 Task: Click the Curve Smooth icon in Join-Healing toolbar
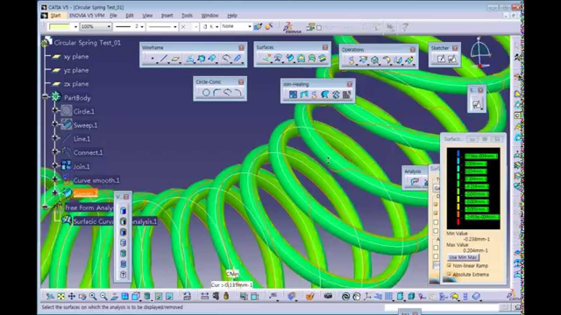coord(315,94)
